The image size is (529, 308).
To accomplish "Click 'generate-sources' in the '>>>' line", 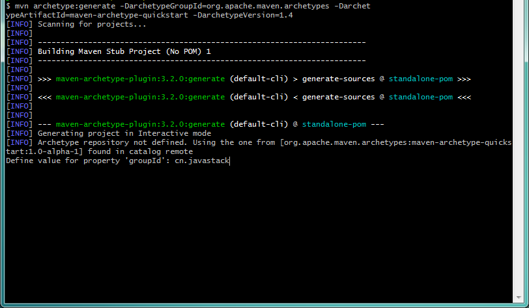I will click(338, 79).
